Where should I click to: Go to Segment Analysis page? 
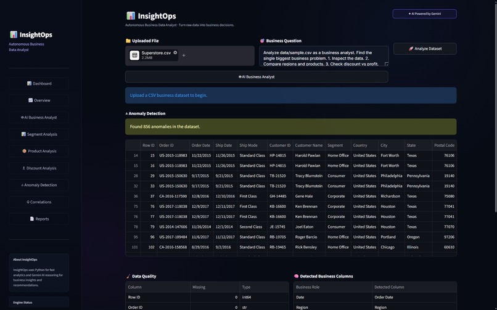pyautogui.click(x=39, y=134)
